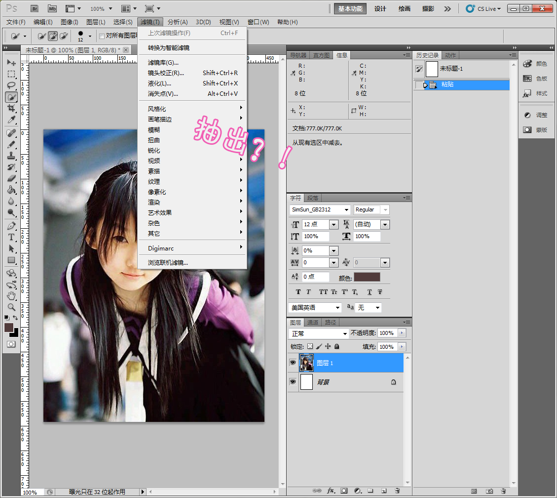Viewport: 557px width, 498px height.
Task: Select the Zoom tool
Action: pos(11,307)
